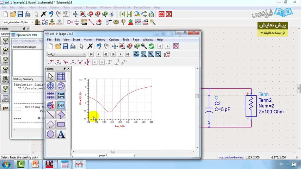
Task: Open the component library books icon
Action: (38, 22)
